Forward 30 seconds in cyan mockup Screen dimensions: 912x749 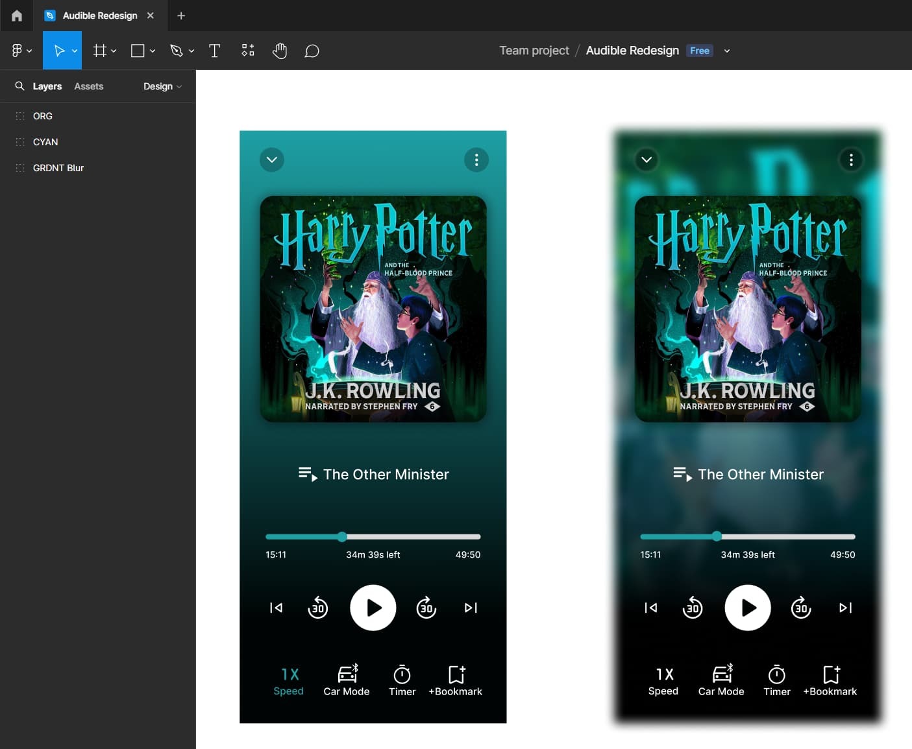tap(426, 608)
